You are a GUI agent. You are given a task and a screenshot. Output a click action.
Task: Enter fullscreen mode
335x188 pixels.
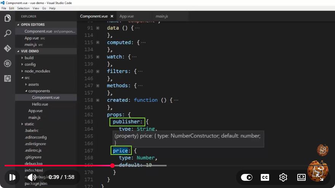320,177
